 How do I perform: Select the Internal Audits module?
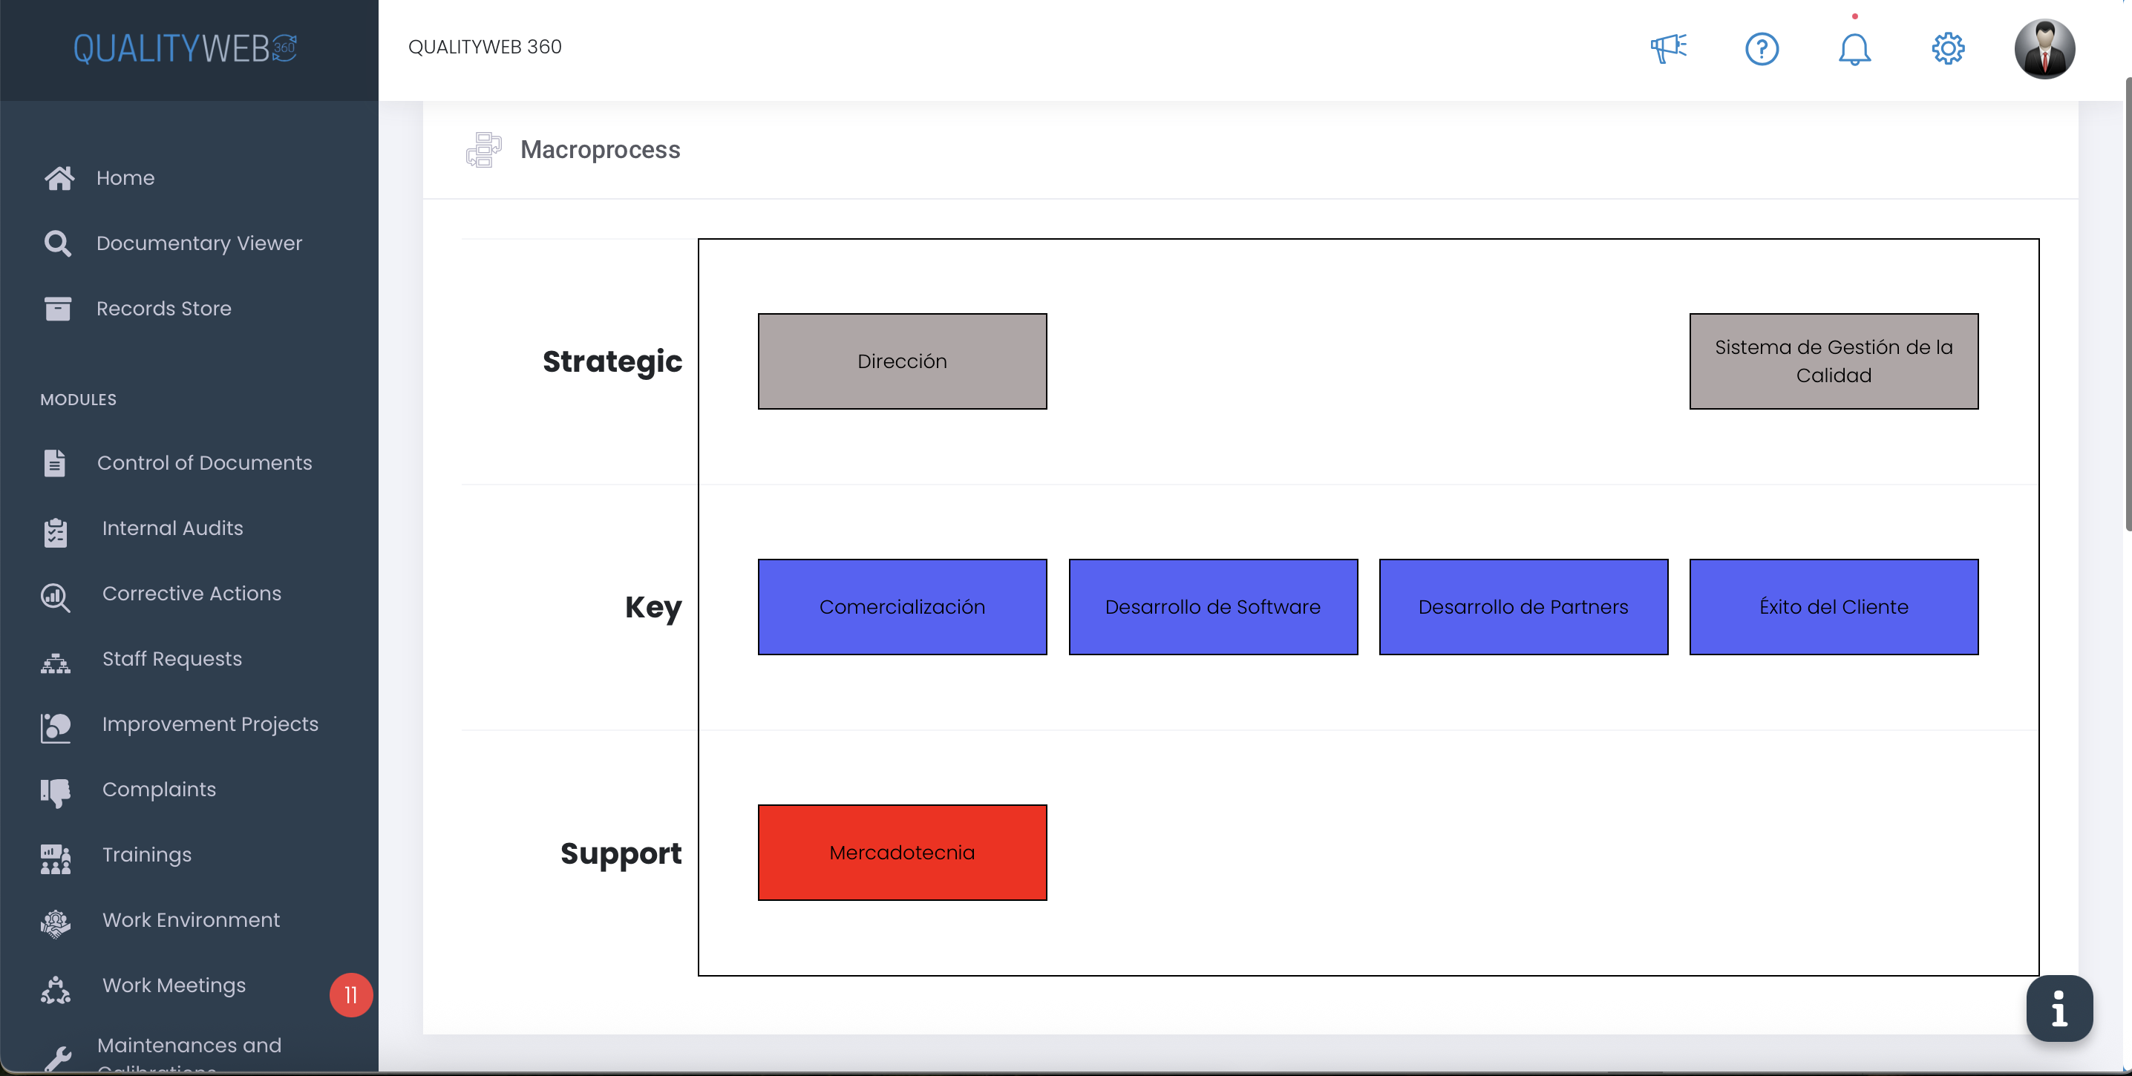point(172,528)
